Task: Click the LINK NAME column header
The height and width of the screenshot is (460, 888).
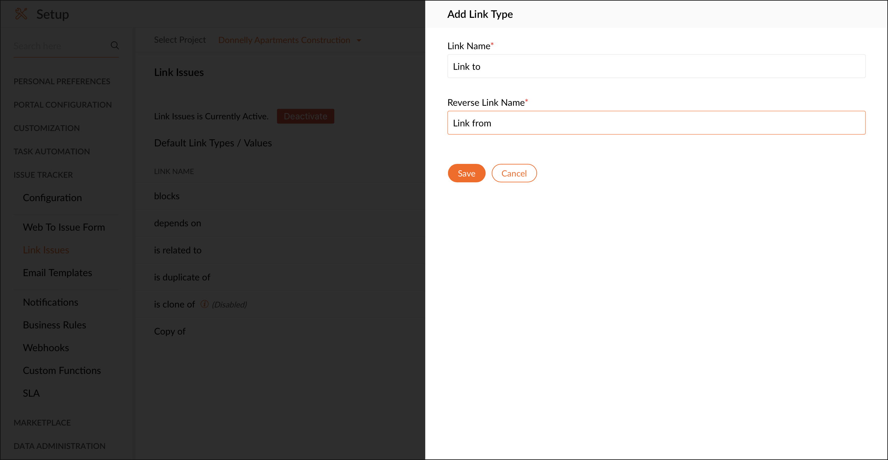Action: click(174, 171)
